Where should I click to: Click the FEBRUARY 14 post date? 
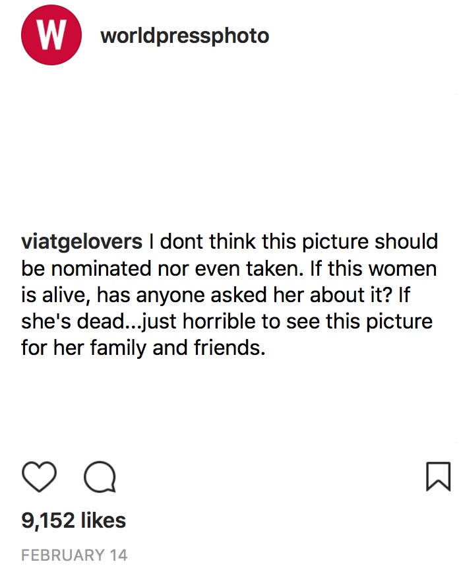74,555
